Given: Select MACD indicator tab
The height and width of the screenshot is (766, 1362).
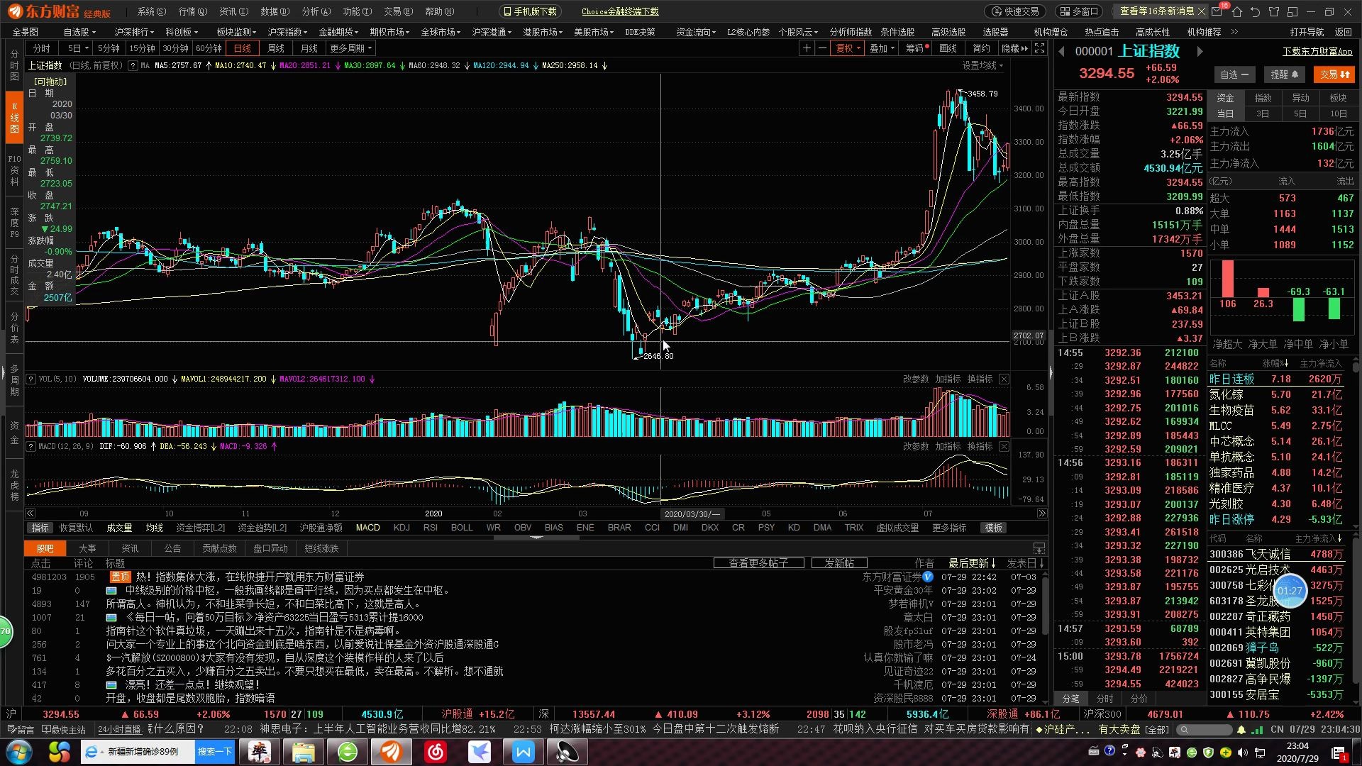Looking at the screenshot, I should (x=367, y=528).
